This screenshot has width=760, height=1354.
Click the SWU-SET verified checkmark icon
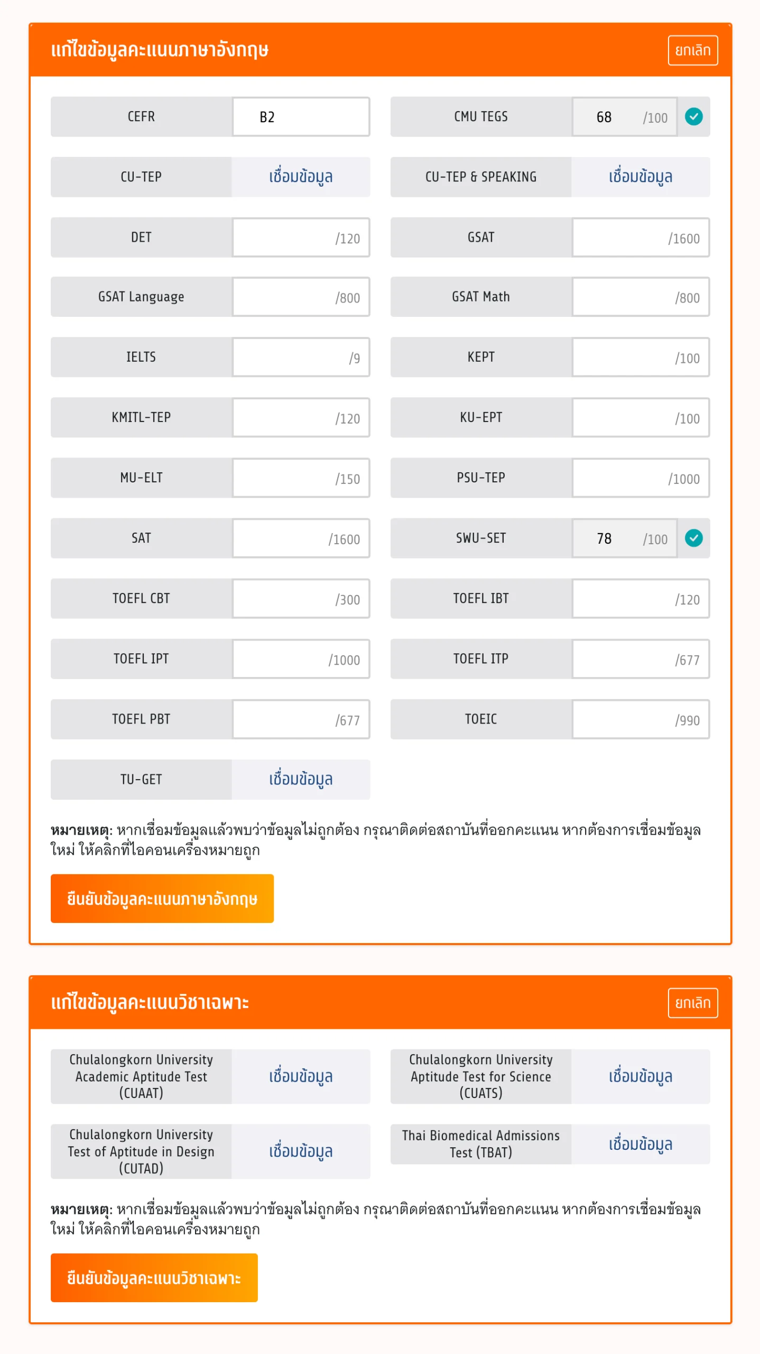pos(693,538)
